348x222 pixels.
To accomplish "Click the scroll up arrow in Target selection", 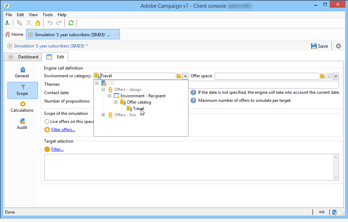I will pyautogui.click(x=336, y=157).
